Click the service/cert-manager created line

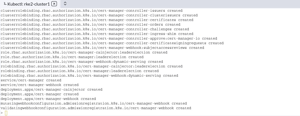(x=31, y=80)
